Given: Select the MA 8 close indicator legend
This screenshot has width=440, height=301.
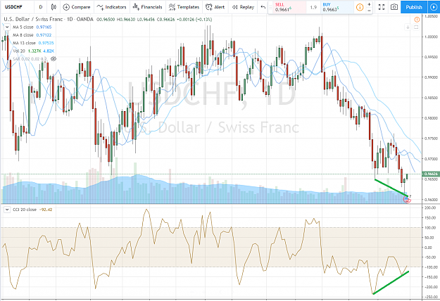Looking at the screenshot, I should pos(32,35).
